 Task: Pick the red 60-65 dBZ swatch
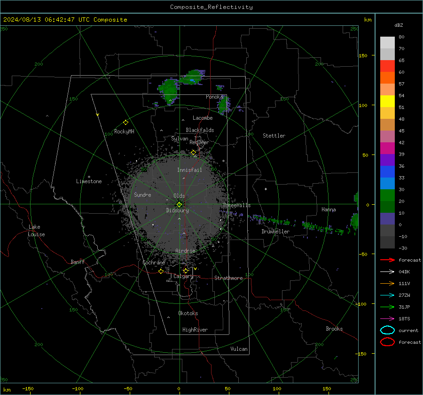point(387,66)
